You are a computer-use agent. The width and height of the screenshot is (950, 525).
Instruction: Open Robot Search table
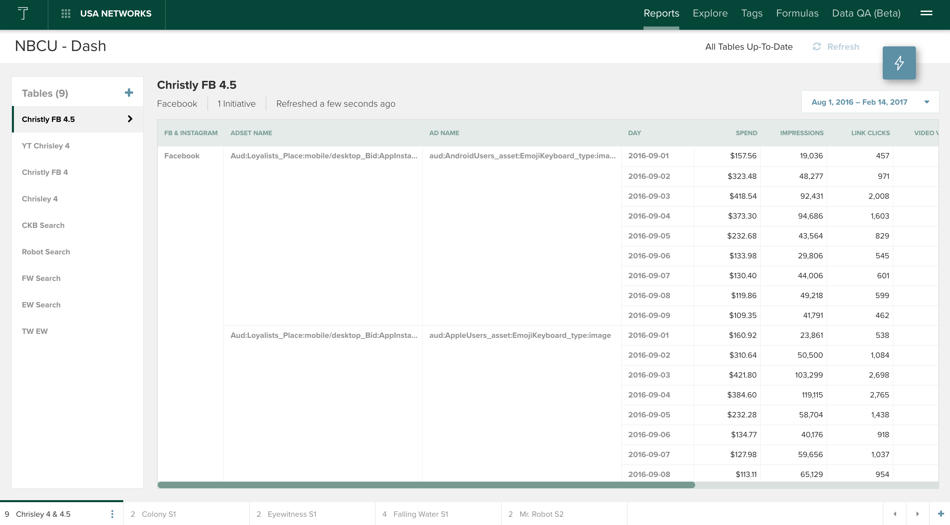coord(46,252)
